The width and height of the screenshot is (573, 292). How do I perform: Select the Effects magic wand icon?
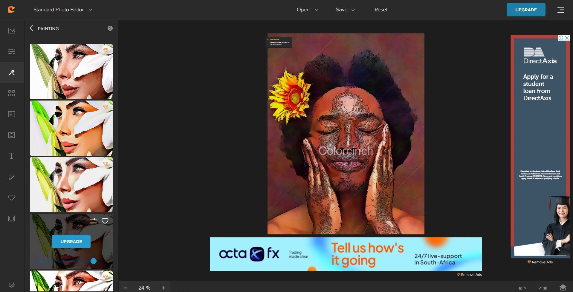coord(12,72)
